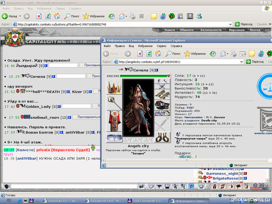Click staff weapon item slot

tap(114, 103)
